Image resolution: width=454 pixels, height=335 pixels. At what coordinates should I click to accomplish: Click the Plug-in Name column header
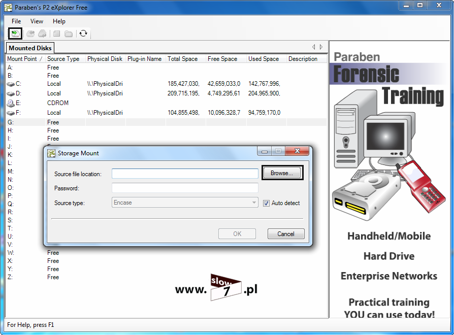146,59
